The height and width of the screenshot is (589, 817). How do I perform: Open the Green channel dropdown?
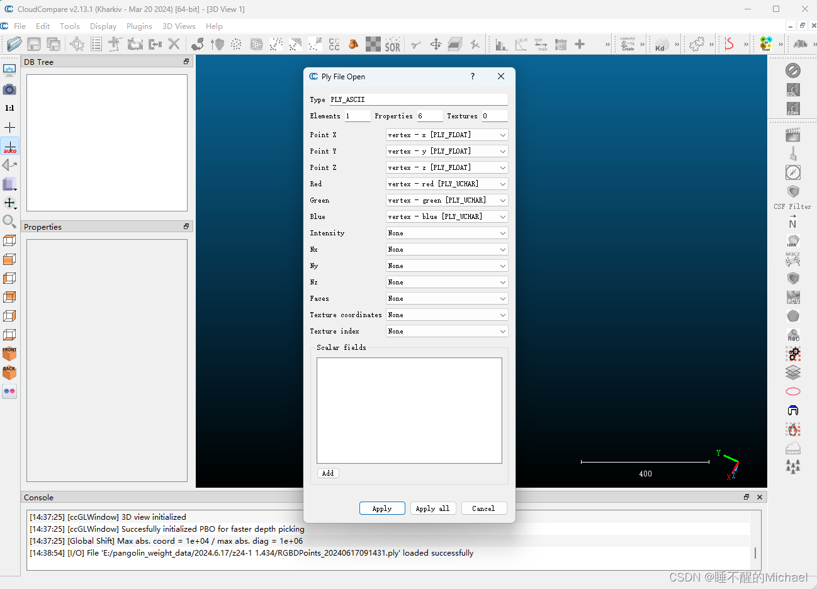click(x=447, y=200)
